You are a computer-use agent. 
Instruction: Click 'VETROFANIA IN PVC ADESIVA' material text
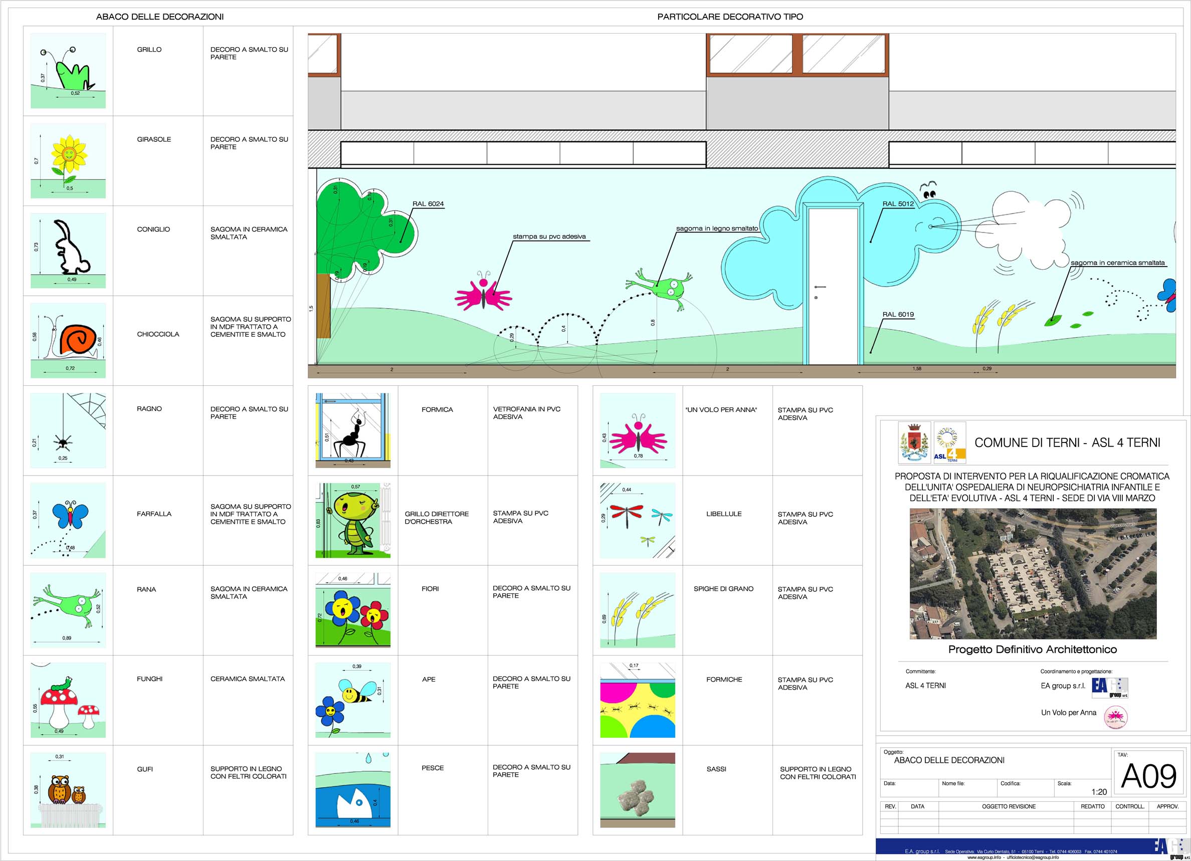tap(527, 412)
